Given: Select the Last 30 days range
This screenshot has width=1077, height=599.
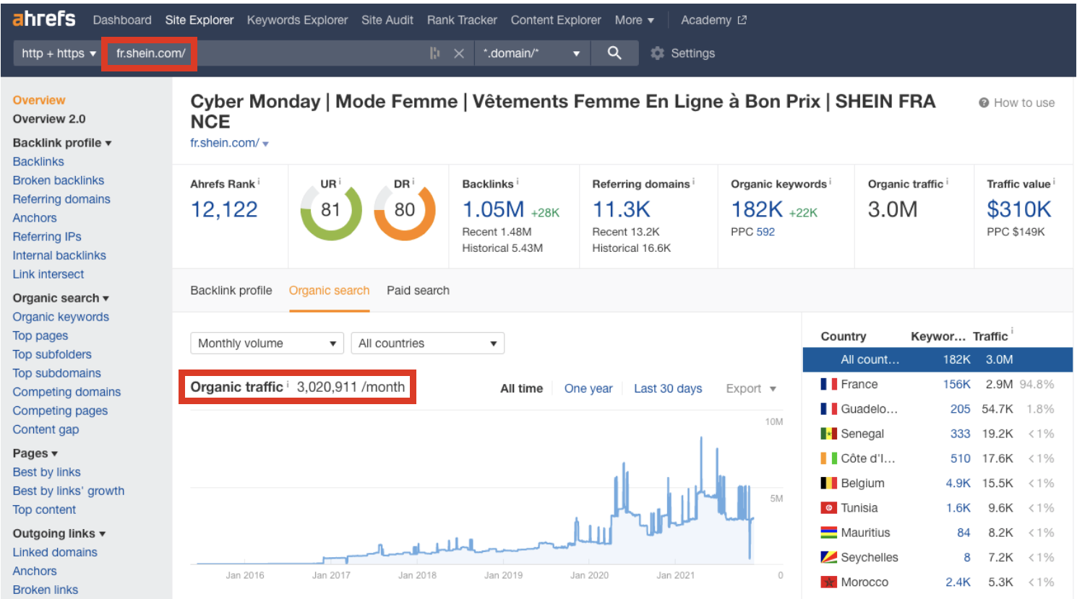Looking at the screenshot, I should [668, 388].
